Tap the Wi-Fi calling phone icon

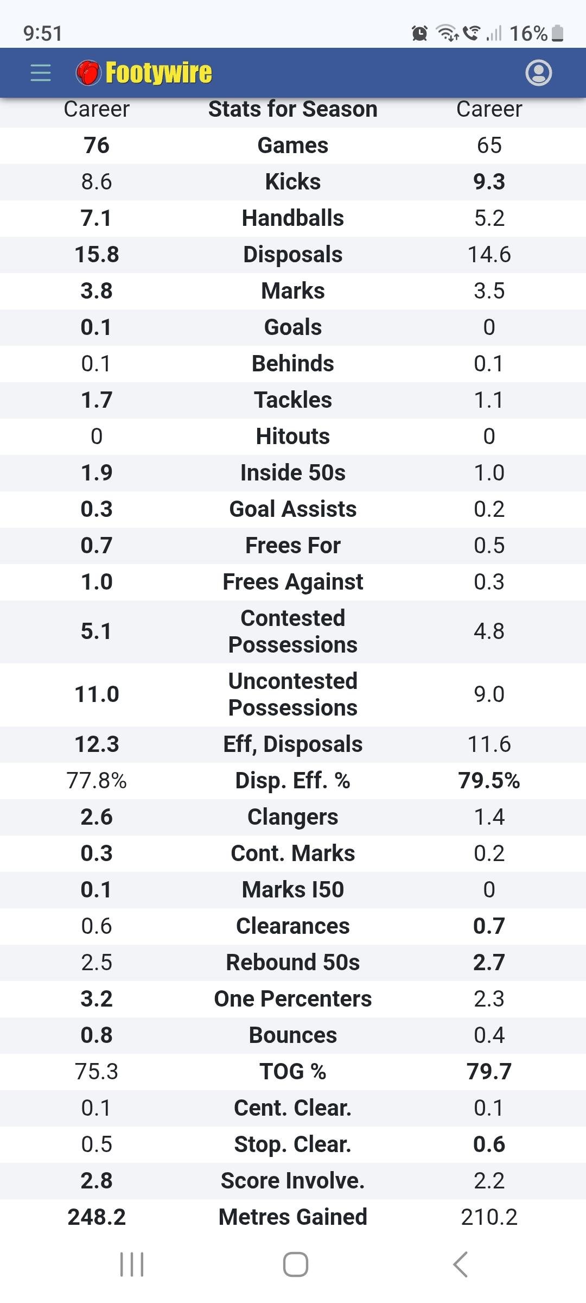coord(472,34)
